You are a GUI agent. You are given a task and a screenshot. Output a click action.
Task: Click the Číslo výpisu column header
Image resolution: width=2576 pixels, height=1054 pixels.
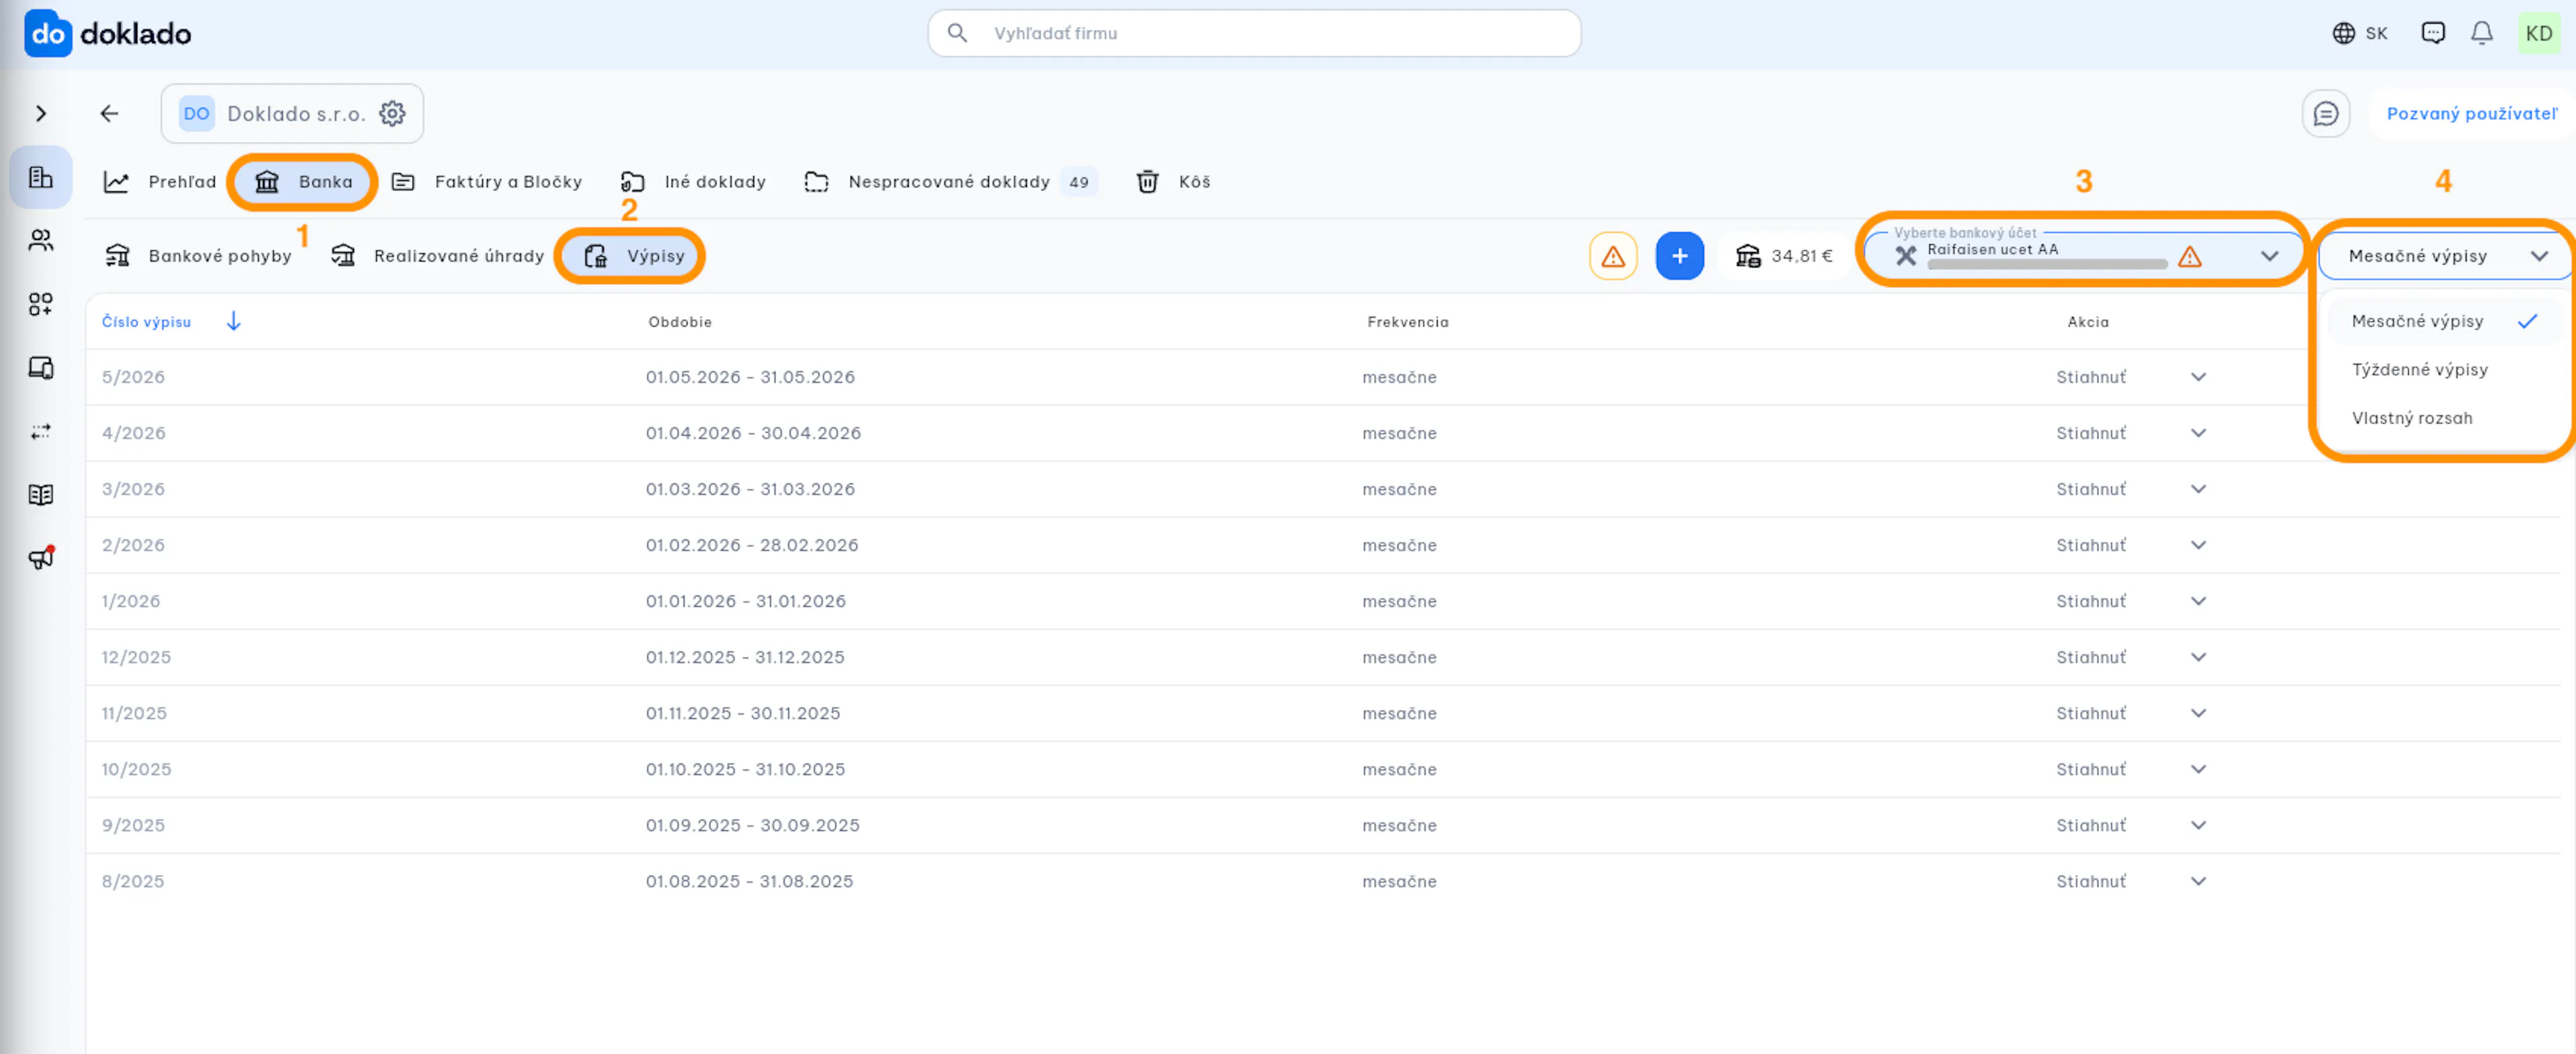146,322
